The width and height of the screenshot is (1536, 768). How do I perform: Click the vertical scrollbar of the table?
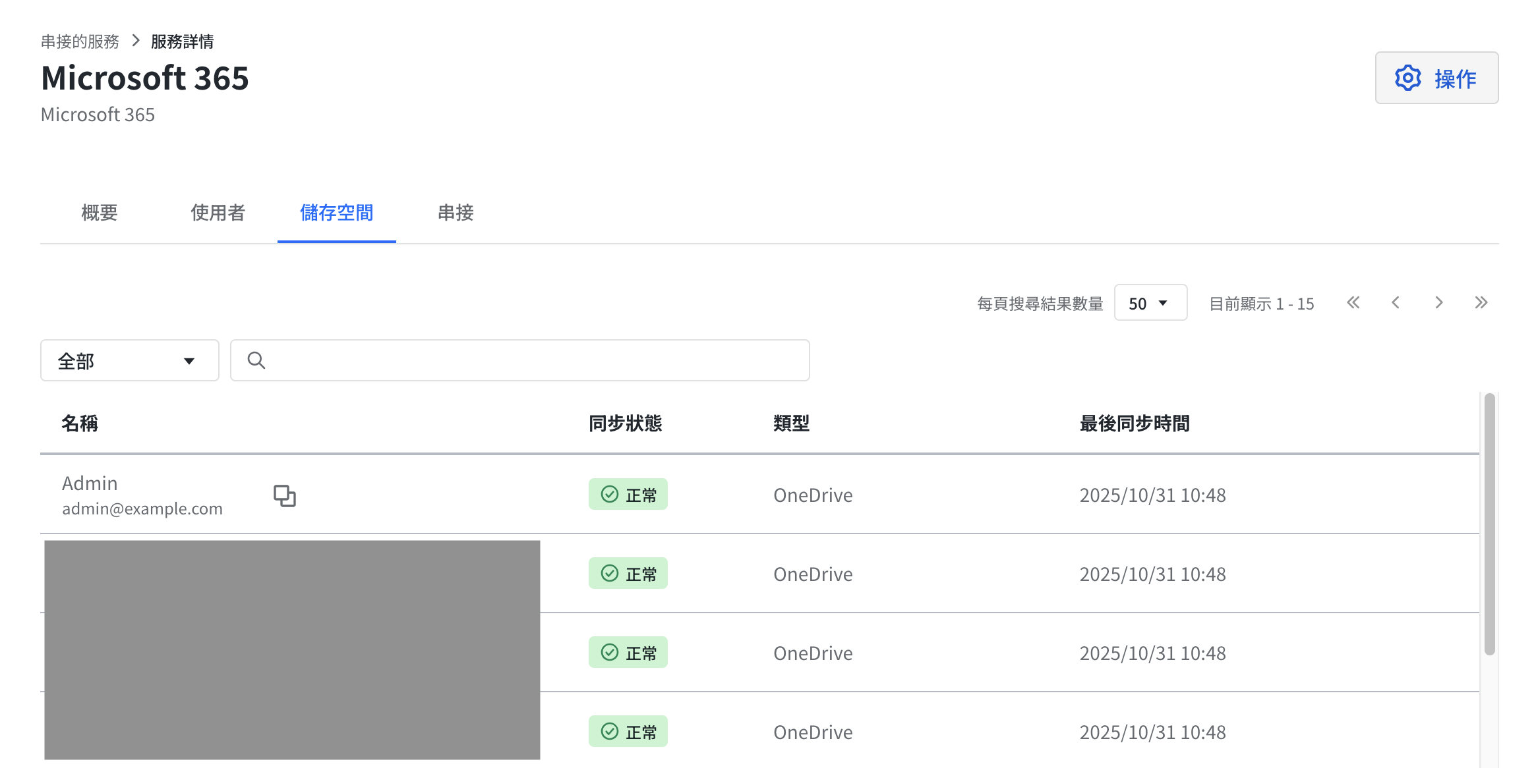[1489, 524]
